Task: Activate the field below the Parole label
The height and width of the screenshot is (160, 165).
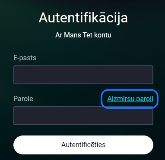Action: pos(83,116)
